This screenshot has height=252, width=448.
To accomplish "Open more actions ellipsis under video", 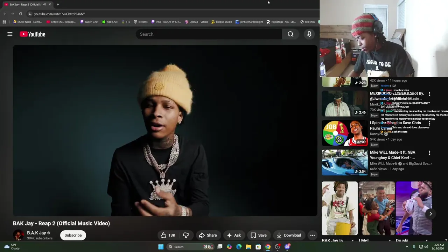I will pyautogui.click(x=312, y=235).
